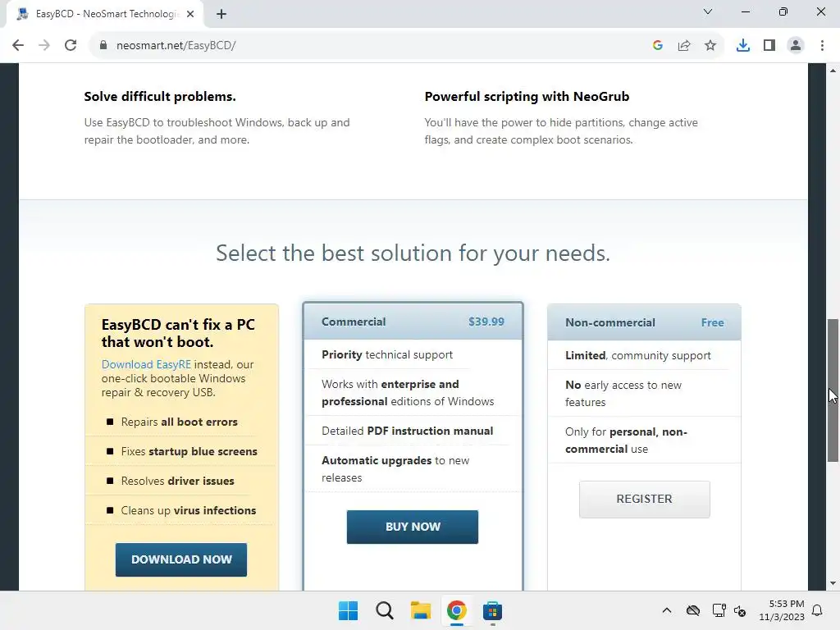This screenshot has height=630, width=840.
Task: Click 'Cleans up virus infections' bullet
Action: [x=188, y=510]
